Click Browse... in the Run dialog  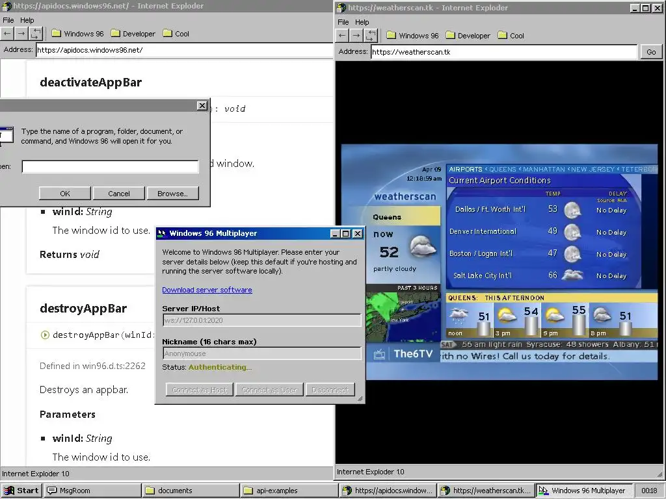pyautogui.click(x=172, y=194)
